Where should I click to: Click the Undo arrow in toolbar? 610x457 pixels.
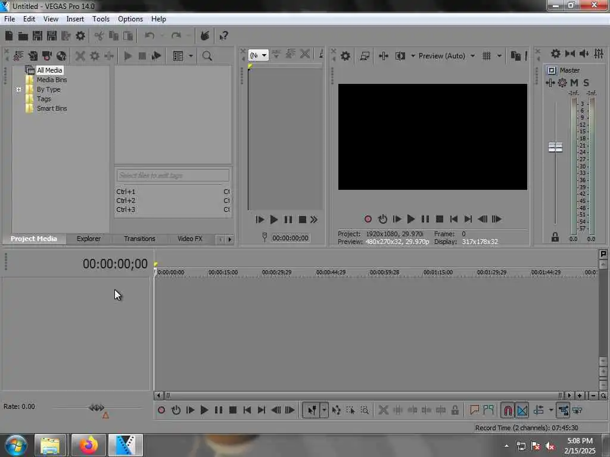(150, 36)
